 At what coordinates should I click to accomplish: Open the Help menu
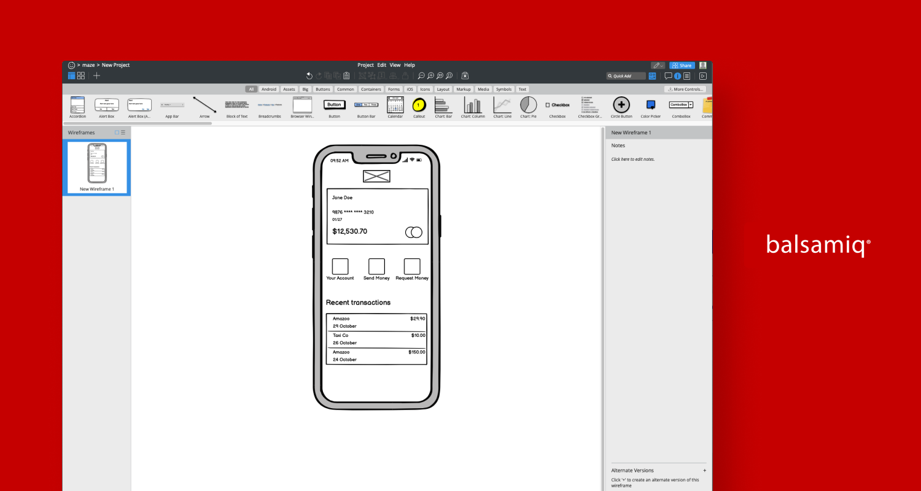click(x=410, y=65)
